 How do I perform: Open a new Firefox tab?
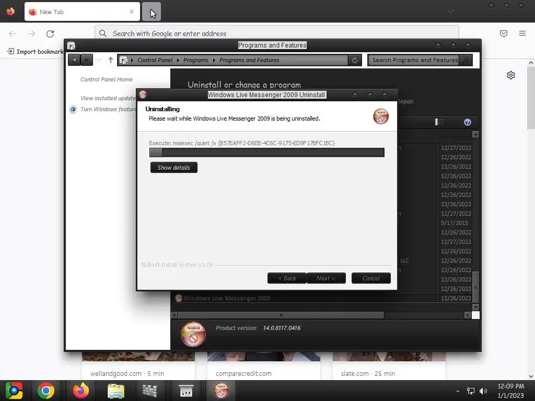point(151,11)
